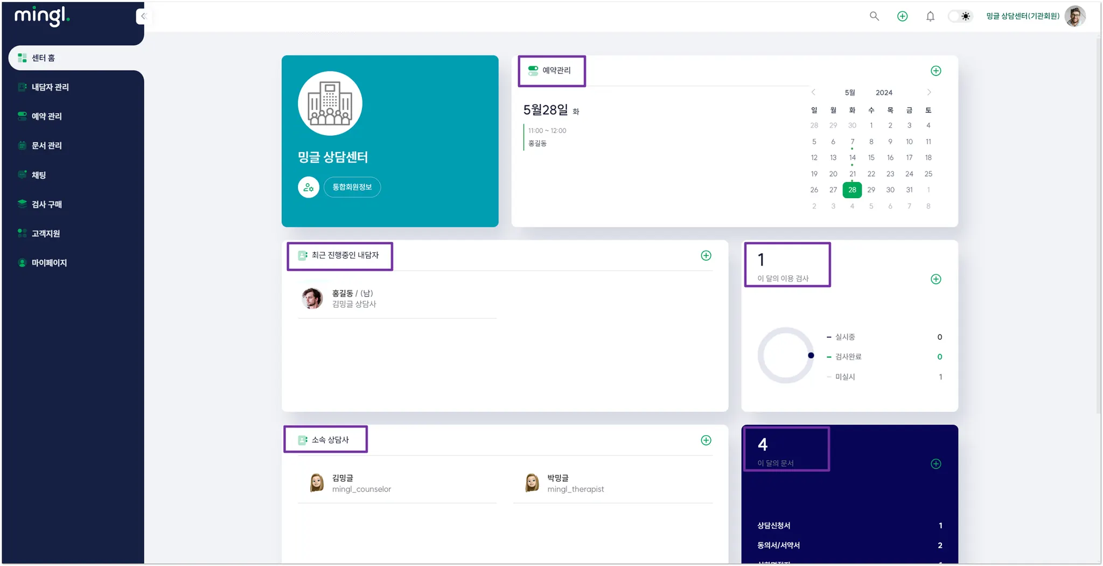This screenshot has height=566, width=1103.
Task: Click the 통합회원정보 button
Action: tap(352, 187)
